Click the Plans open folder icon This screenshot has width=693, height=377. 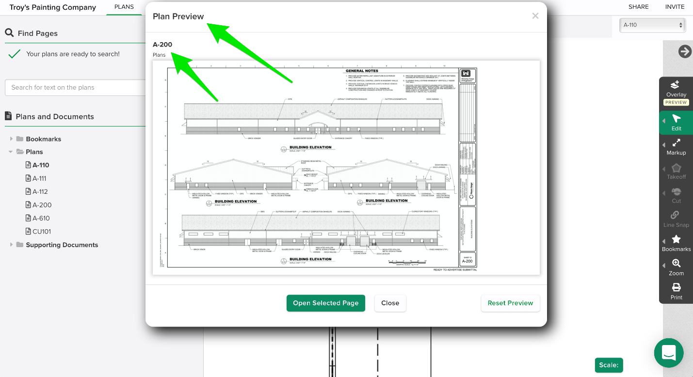20,152
